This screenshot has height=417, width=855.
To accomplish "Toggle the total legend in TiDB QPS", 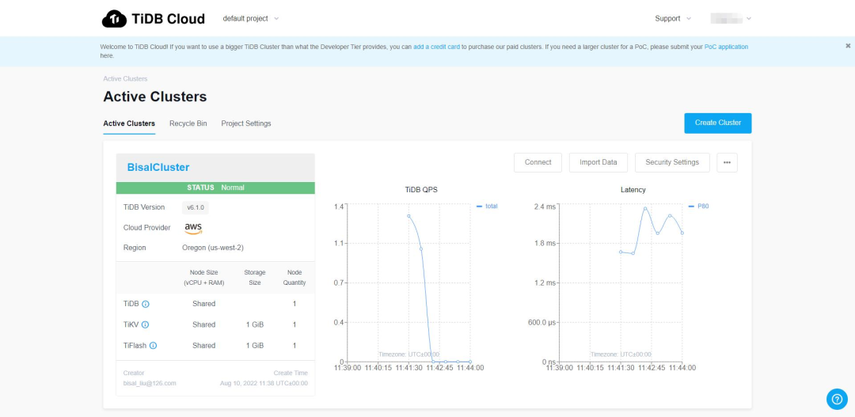I will point(487,206).
